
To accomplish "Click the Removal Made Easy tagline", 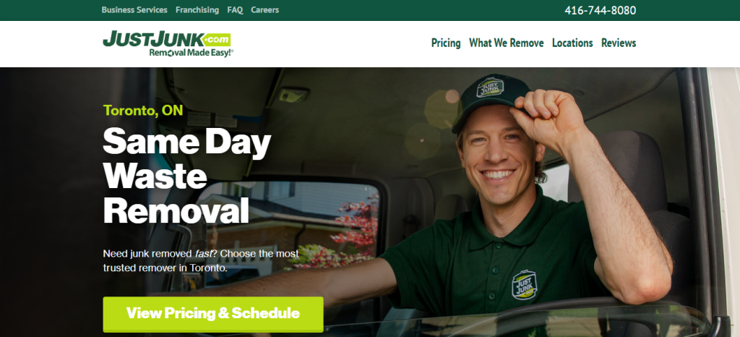I will pyautogui.click(x=191, y=52).
